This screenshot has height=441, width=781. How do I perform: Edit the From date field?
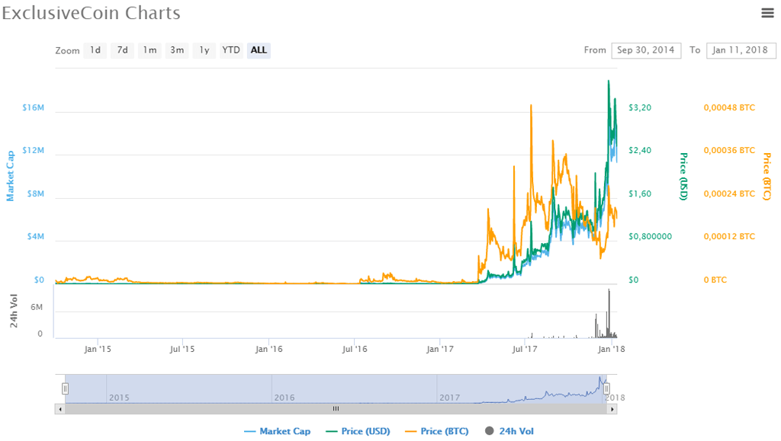pyautogui.click(x=646, y=50)
